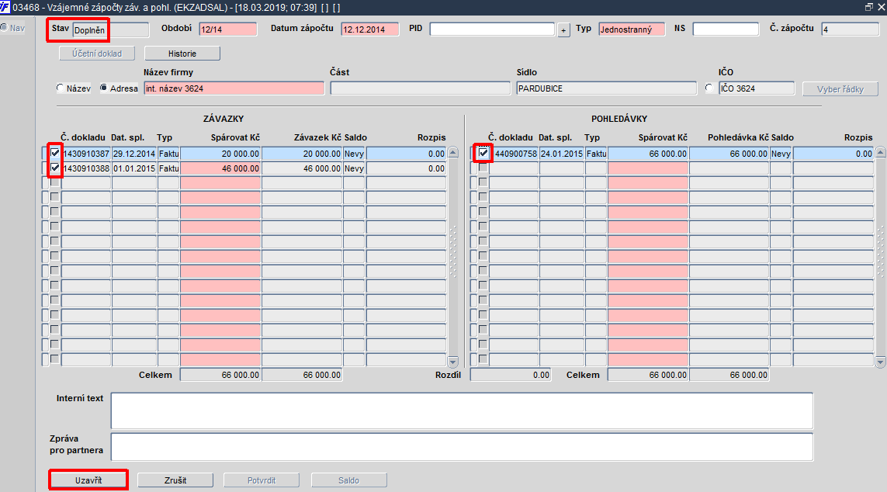This screenshot has width=887, height=492.
Task: Click the NS input field
Action: point(726,29)
